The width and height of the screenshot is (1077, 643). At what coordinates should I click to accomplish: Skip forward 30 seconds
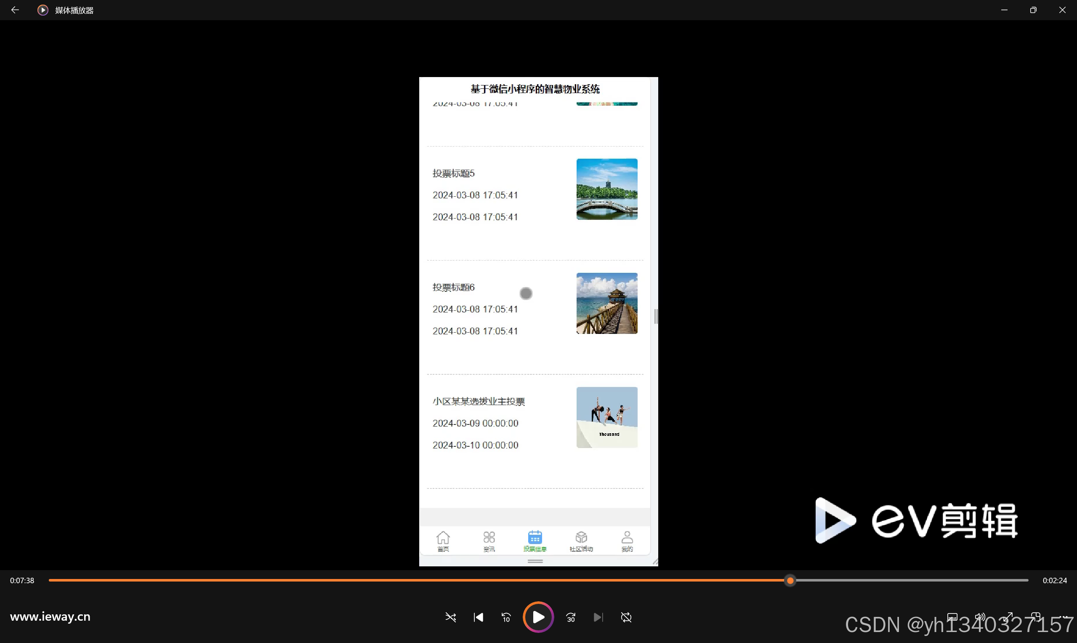point(571,617)
